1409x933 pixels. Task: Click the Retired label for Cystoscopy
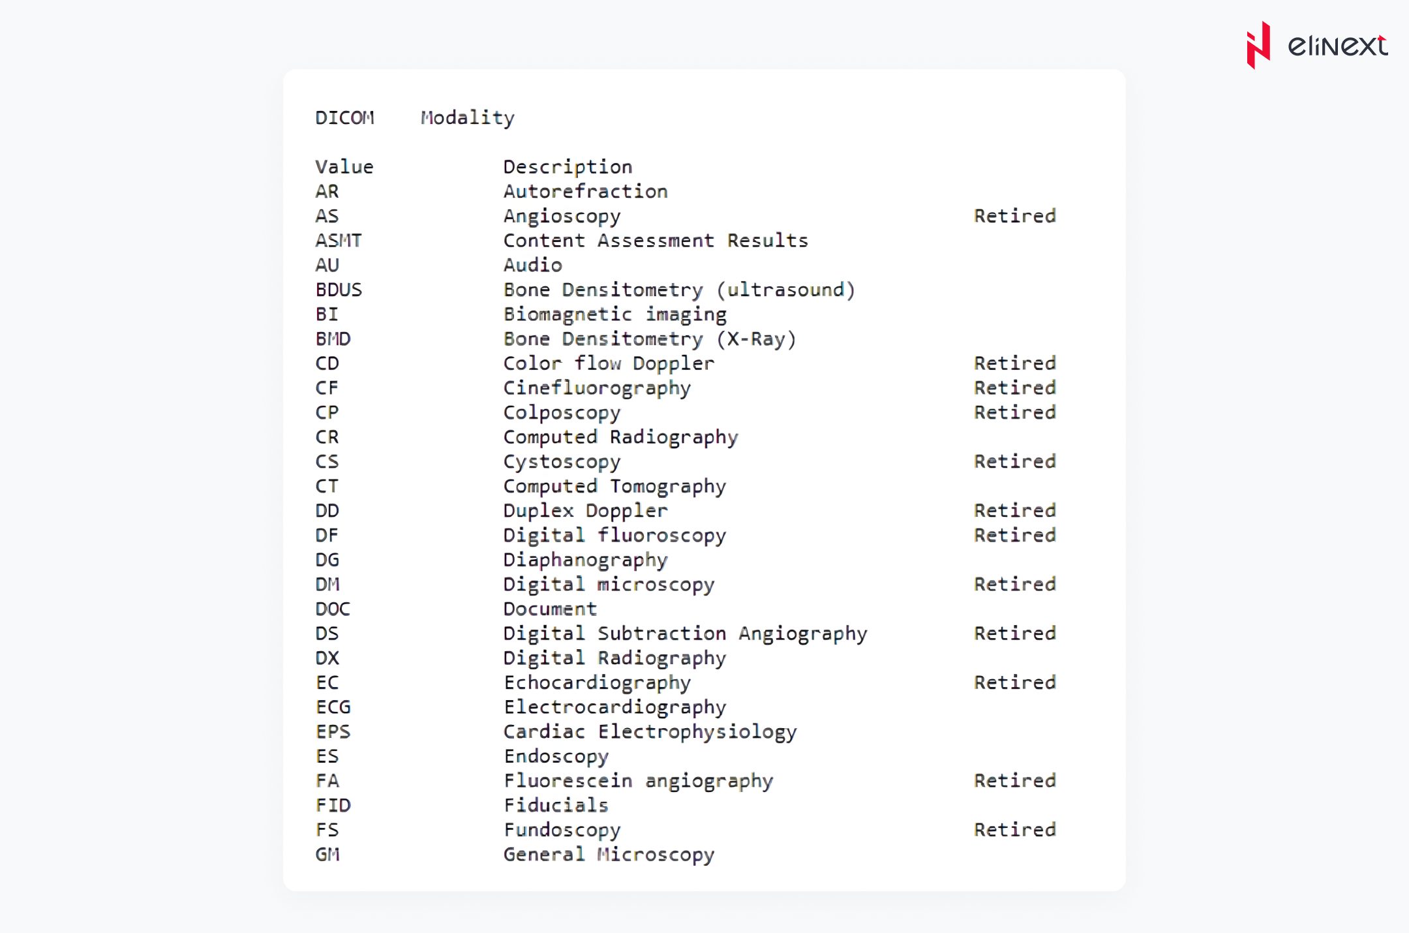click(x=1014, y=462)
